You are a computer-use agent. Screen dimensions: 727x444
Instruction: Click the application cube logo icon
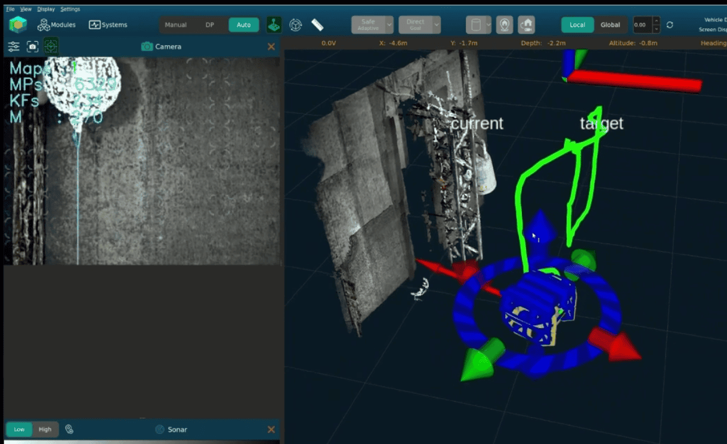point(18,24)
